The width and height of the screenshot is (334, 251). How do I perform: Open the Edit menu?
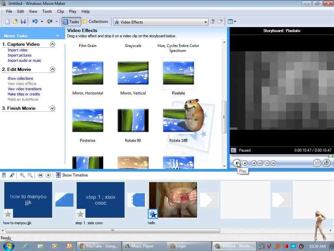click(x=21, y=11)
